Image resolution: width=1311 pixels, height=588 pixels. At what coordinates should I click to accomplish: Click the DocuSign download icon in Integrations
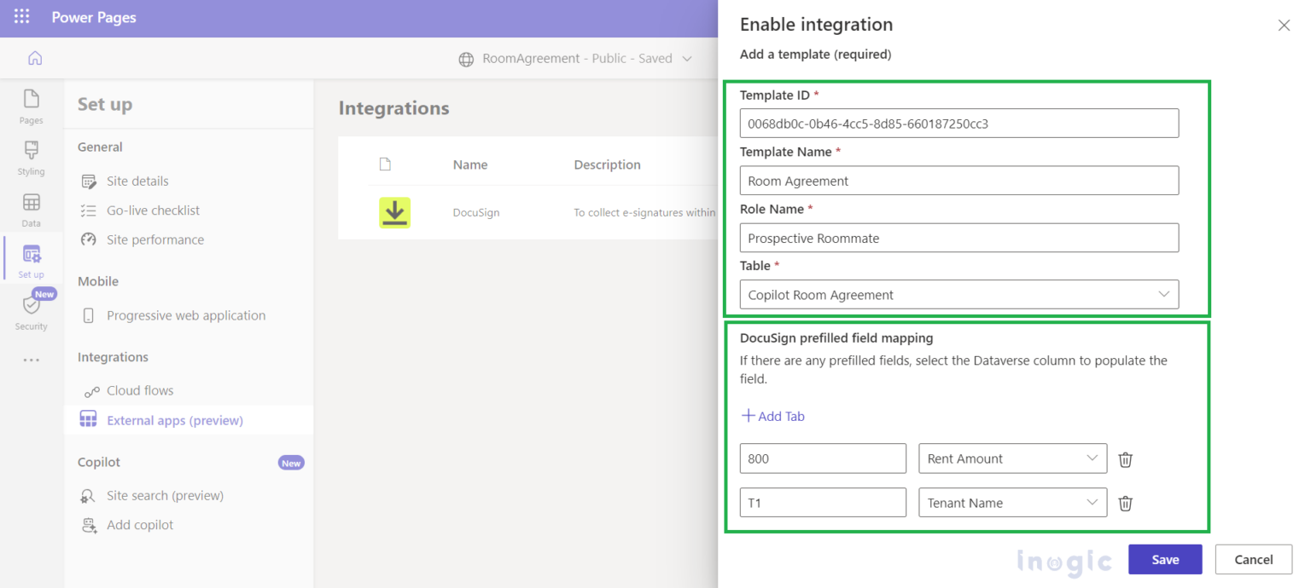[x=394, y=212]
